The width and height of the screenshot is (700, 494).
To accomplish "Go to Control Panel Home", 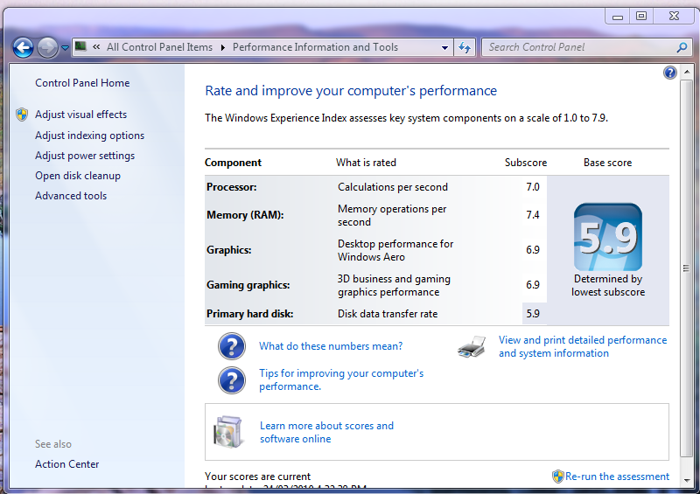I will click(x=82, y=83).
